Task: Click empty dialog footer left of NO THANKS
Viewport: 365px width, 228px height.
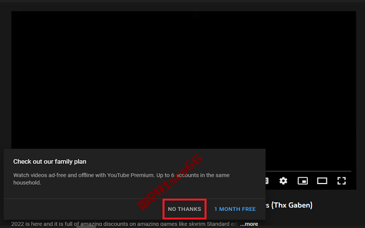Action: (x=83, y=209)
